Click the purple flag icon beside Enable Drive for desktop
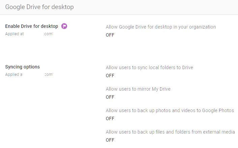 tap(64, 26)
